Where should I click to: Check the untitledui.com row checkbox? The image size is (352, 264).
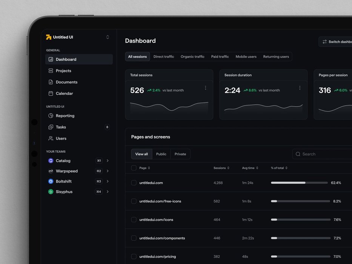coord(134,183)
